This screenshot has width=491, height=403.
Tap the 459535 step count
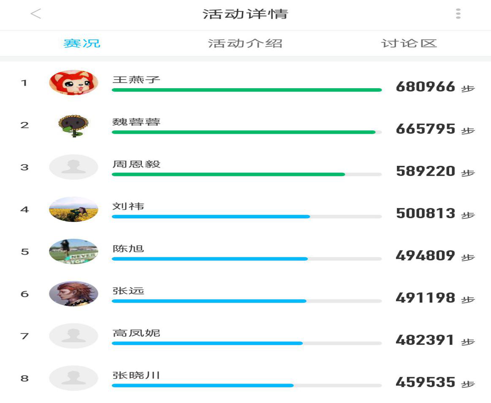pyautogui.click(x=425, y=382)
